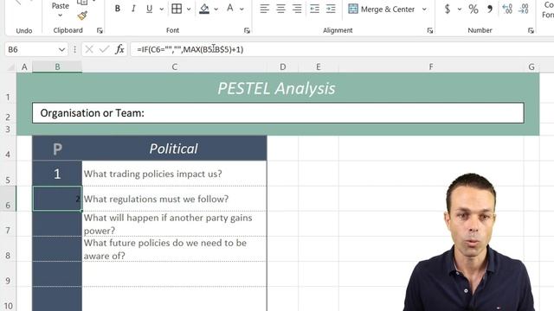The height and width of the screenshot is (311, 554).
Task: Apply Font Color letter A
Action: pyautogui.click(x=230, y=9)
